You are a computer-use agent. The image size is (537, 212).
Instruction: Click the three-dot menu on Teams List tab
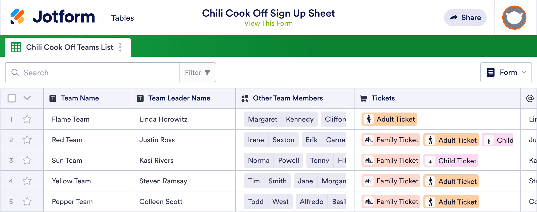(x=120, y=47)
